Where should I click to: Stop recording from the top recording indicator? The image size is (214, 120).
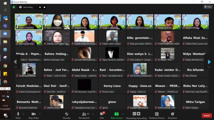44,7
